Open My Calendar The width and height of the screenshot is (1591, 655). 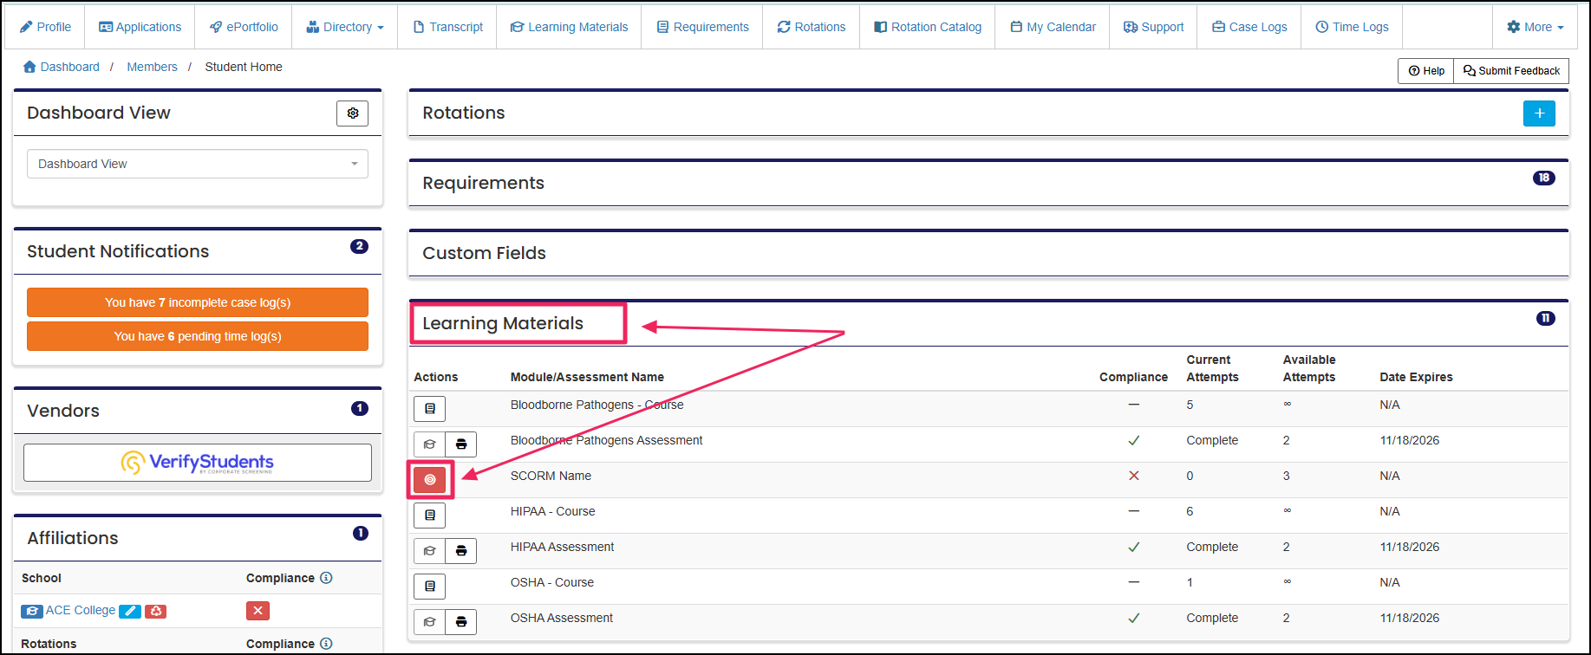[1053, 27]
